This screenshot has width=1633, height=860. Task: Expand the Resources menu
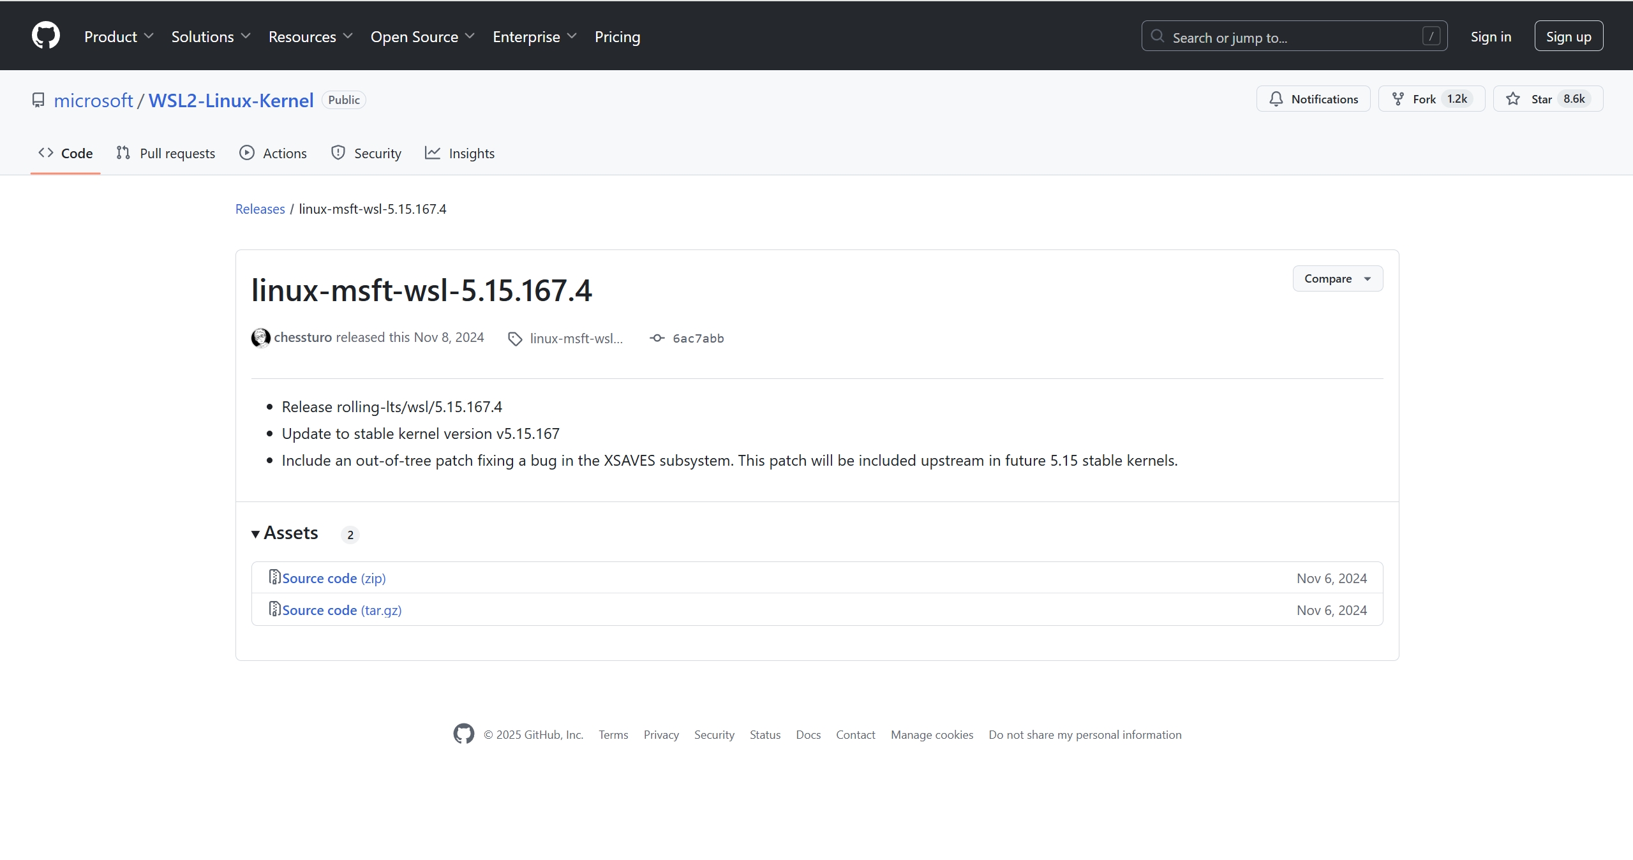click(311, 37)
